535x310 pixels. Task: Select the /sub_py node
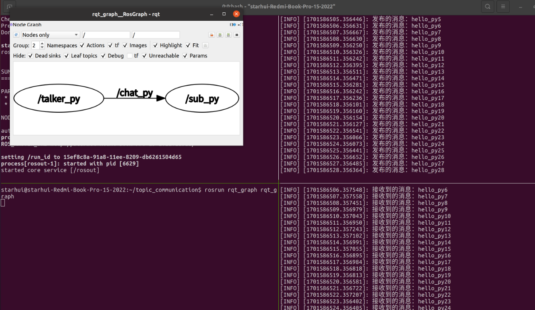point(202,98)
